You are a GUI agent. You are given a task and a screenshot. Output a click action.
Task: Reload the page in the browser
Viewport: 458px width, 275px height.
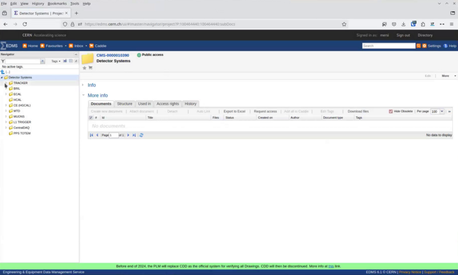coord(25,24)
